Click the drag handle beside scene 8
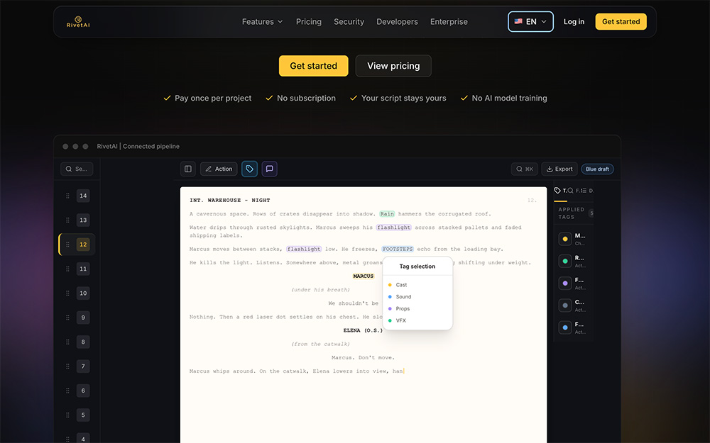 67,342
